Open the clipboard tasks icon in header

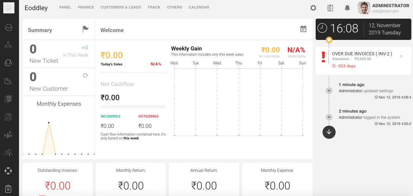coord(330,8)
